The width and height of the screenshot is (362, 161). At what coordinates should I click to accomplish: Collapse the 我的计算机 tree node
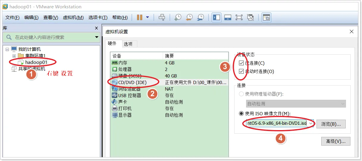pos(7,49)
